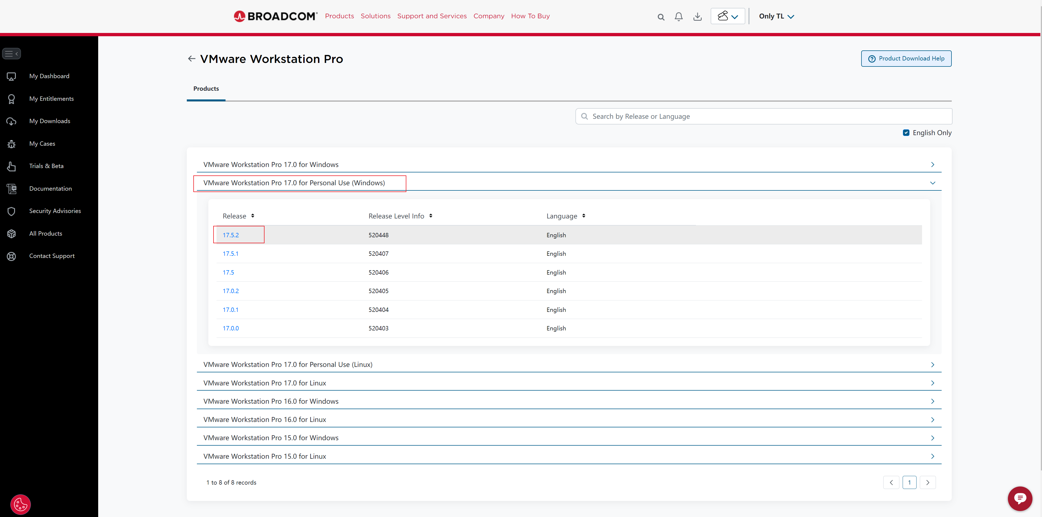This screenshot has width=1042, height=517.
Task: Open All Products in sidebar
Action: point(46,233)
